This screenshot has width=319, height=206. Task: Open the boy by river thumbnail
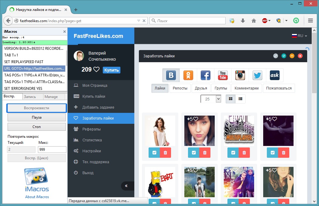pos(200,182)
